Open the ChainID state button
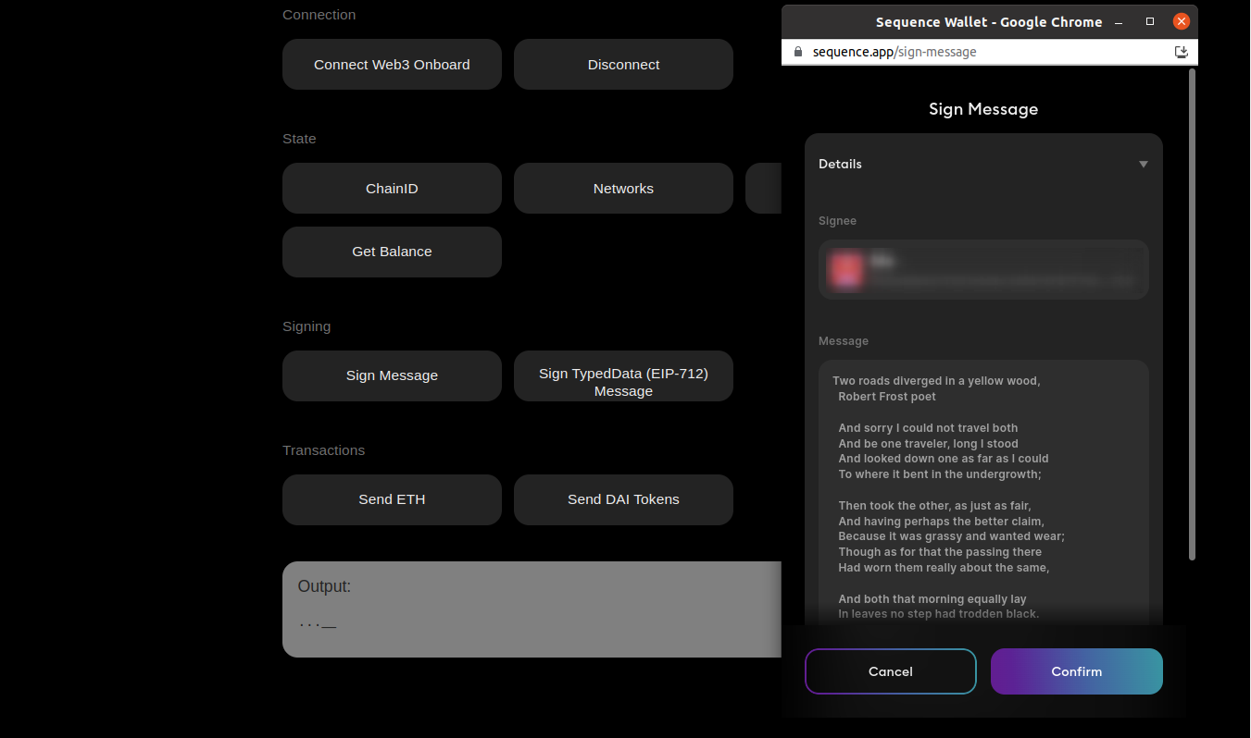1251x738 pixels. click(x=392, y=189)
